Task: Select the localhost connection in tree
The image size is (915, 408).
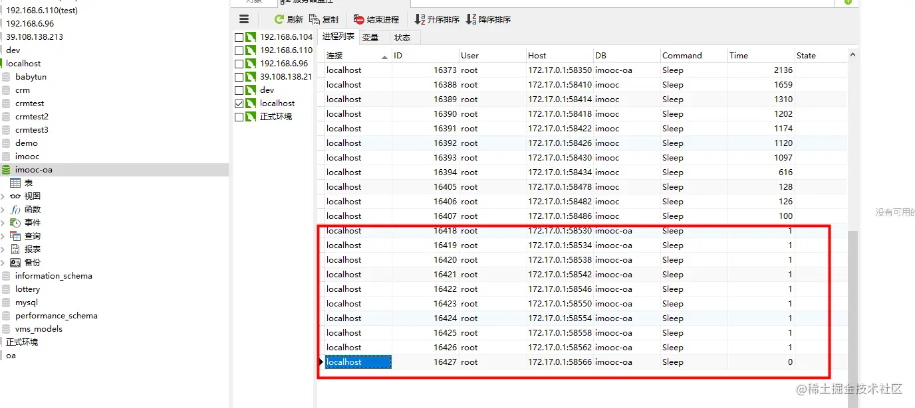Action: (23, 64)
